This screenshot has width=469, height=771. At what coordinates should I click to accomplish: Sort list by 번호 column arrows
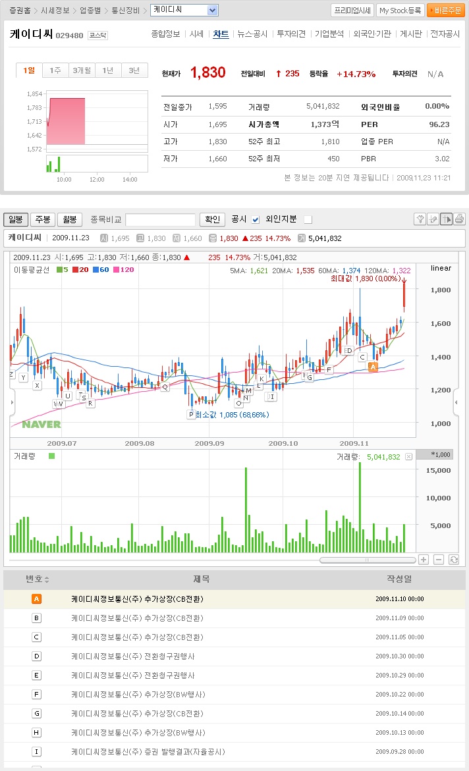coord(47,579)
